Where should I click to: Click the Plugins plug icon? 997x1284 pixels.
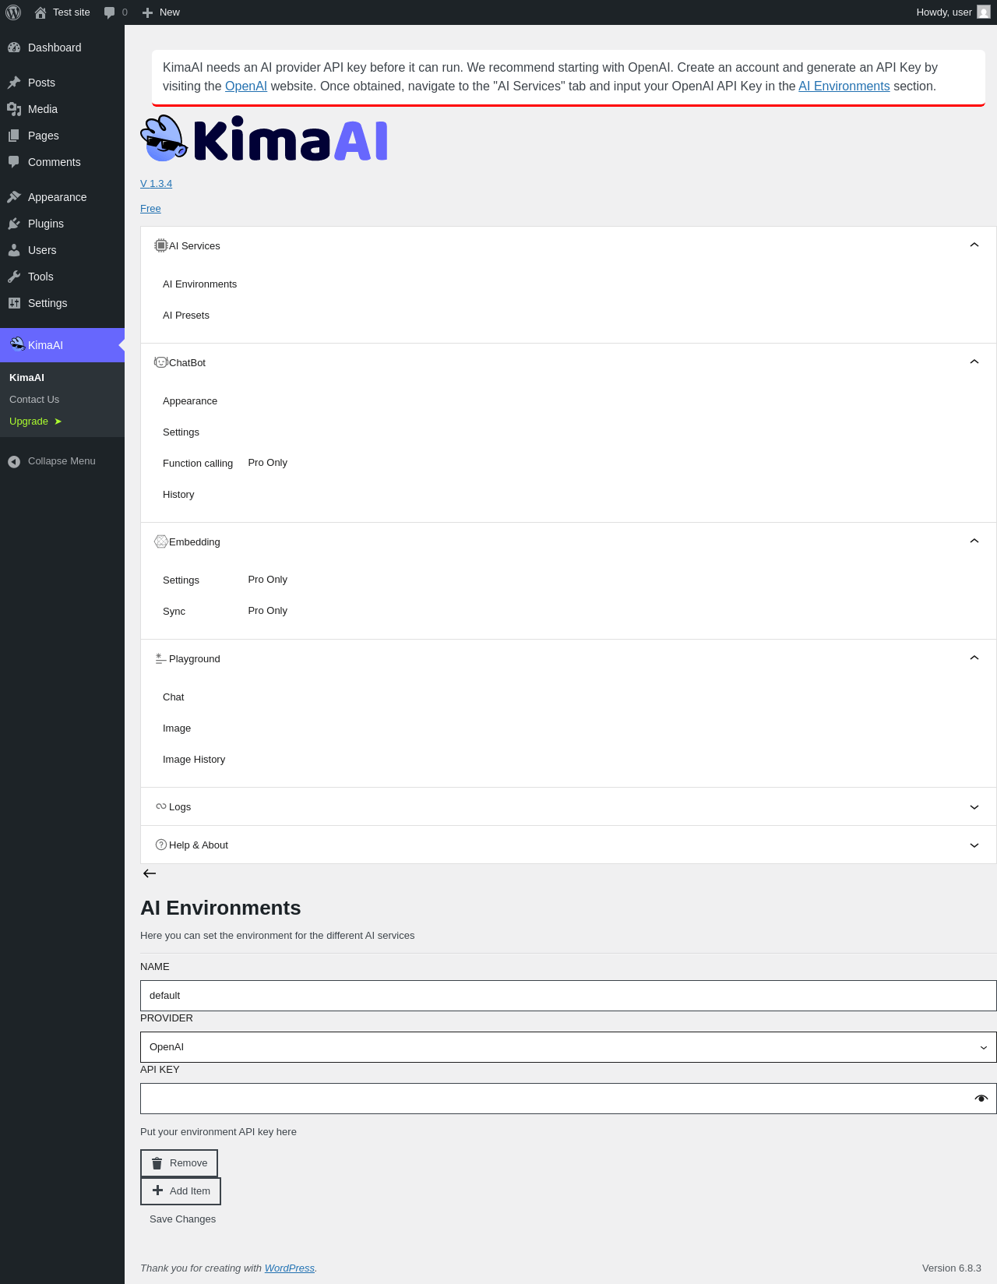click(14, 224)
